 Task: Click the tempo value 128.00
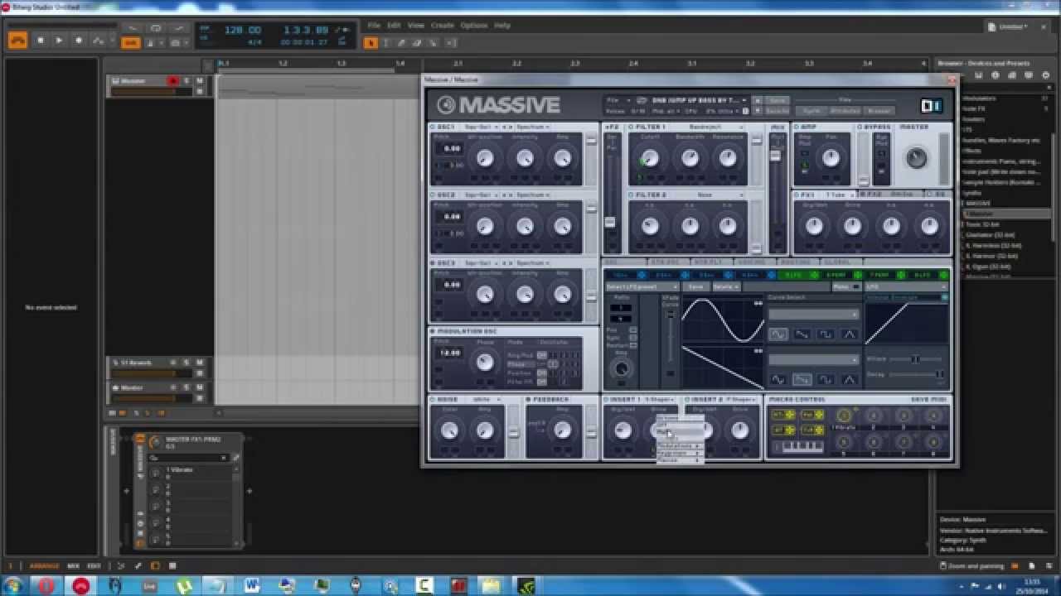[x=243, y=31]
